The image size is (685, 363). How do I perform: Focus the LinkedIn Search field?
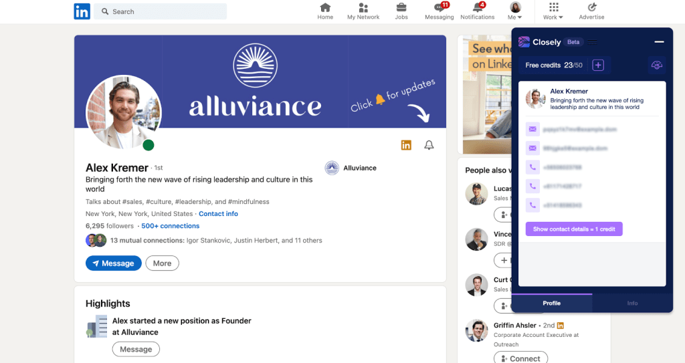point(161,11)
